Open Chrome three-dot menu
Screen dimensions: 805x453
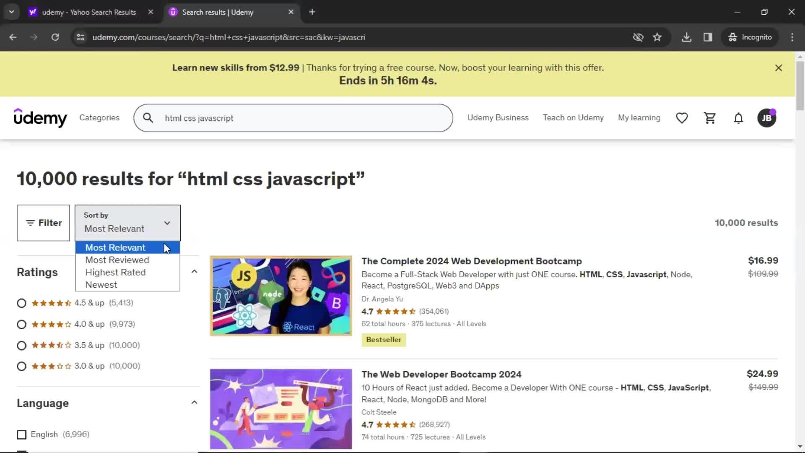click(x=792, y=37)
